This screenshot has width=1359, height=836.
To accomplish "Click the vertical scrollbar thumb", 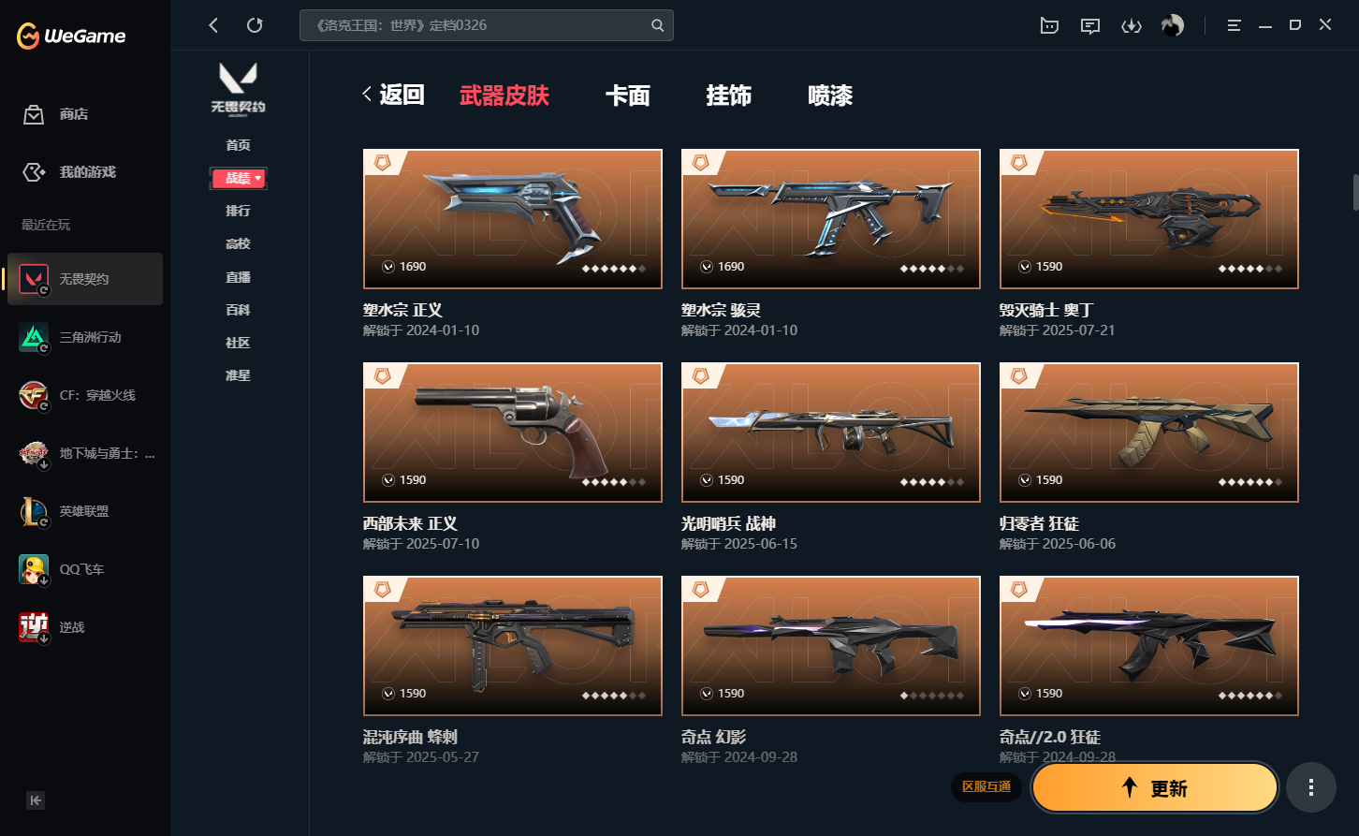I will click(1354, 191).
